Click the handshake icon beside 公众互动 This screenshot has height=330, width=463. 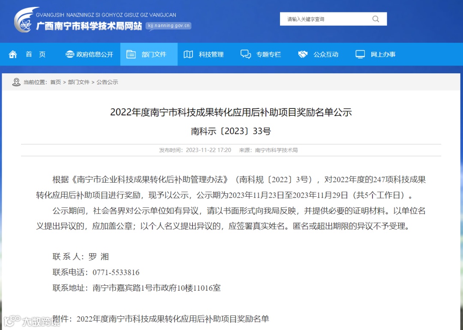303,54
